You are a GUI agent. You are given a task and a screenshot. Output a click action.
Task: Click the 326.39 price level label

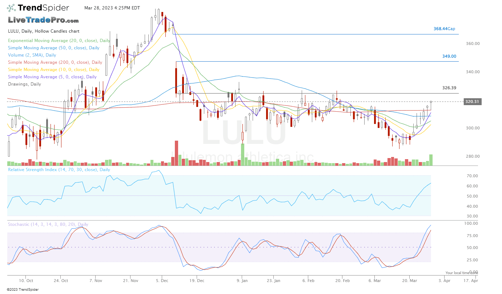(x=449, y=88)
